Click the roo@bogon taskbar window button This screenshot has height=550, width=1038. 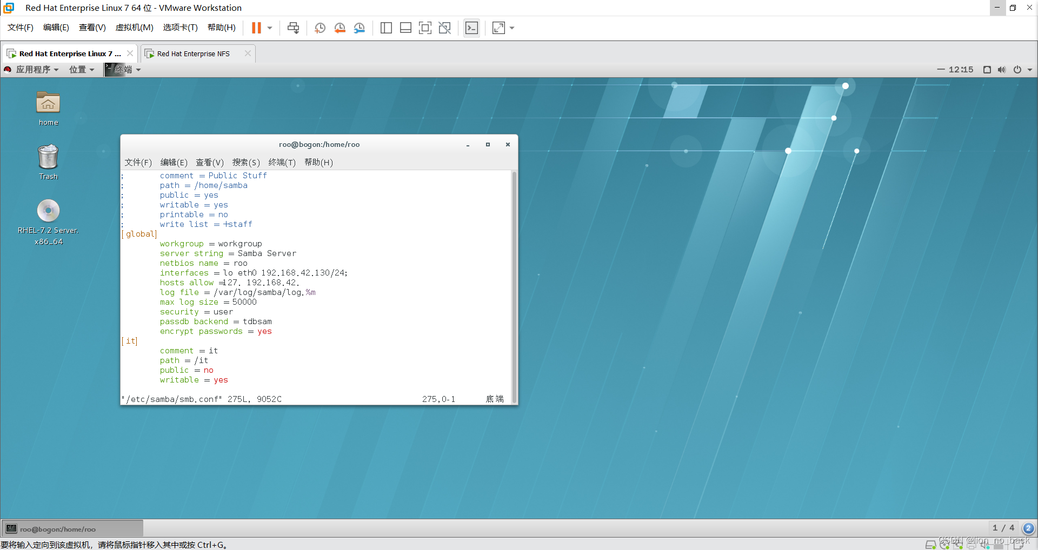(x=72, y=528)
